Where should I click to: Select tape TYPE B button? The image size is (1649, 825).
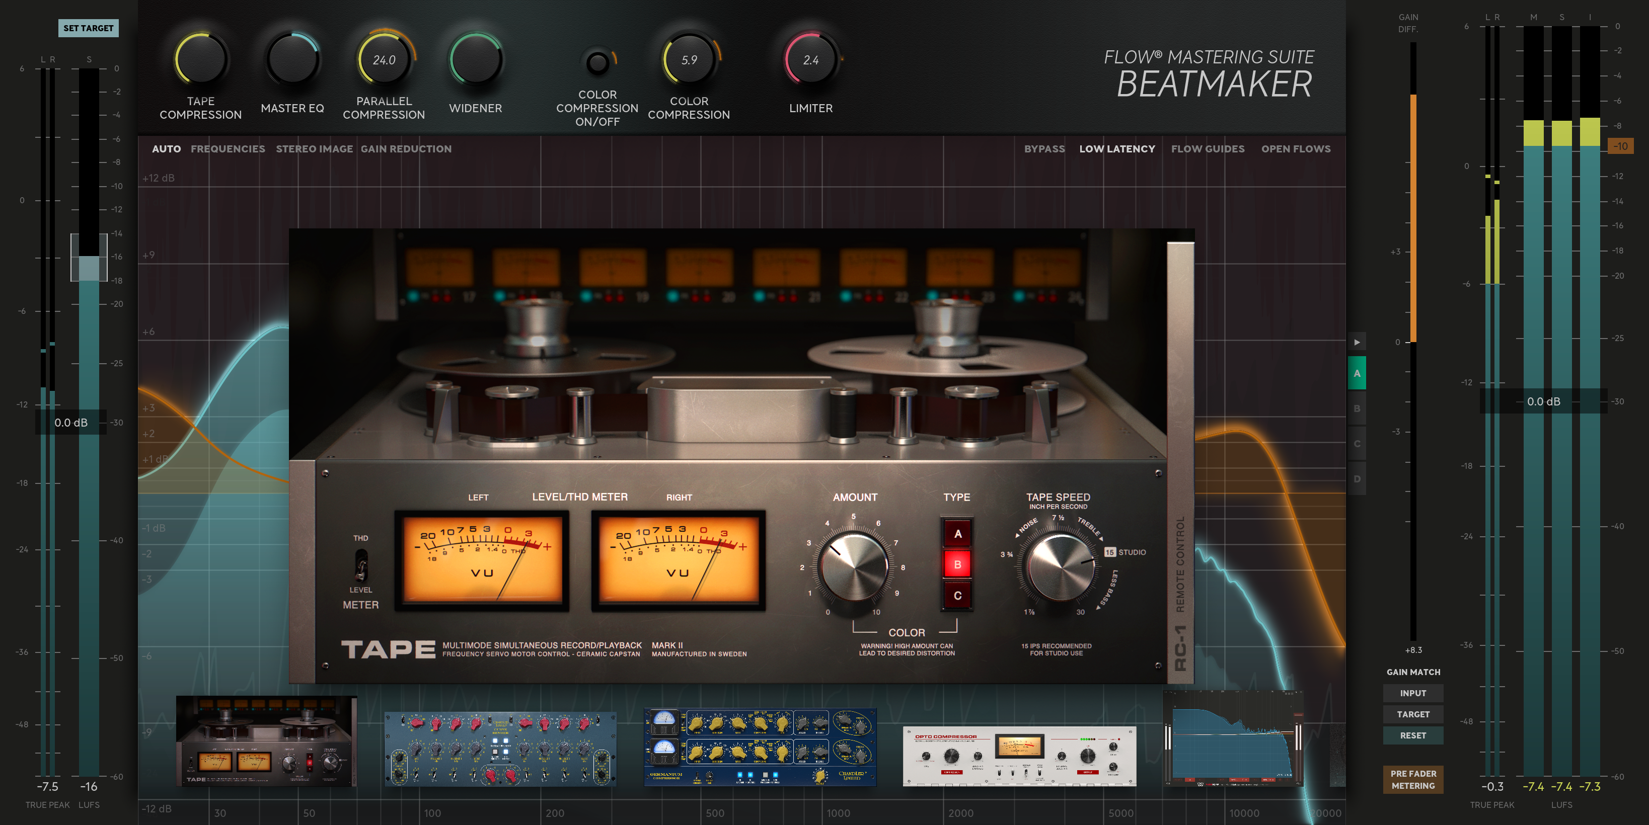[x=958, y=565]
